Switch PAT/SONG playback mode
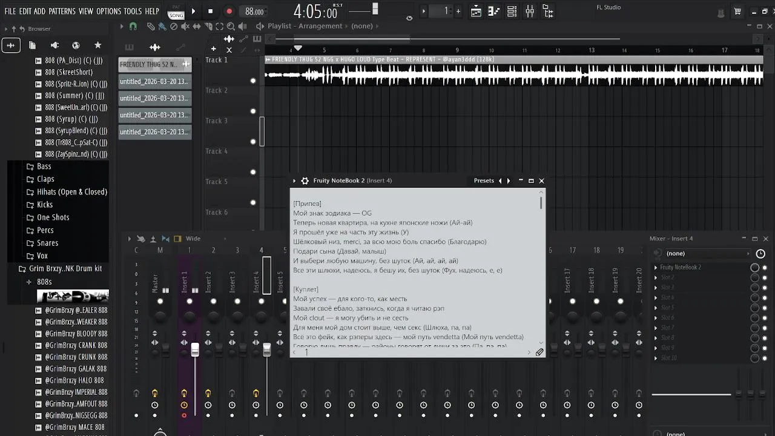Viewport: 775px width, 436px height. (176, 11)
